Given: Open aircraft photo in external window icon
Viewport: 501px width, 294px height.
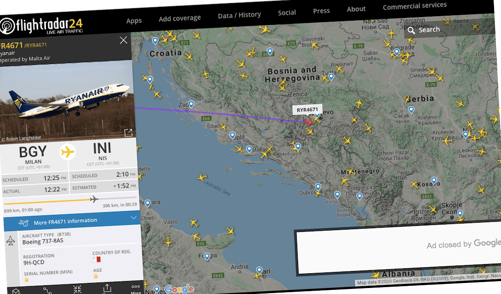Looking at the screenshot, I should (128, 133).
